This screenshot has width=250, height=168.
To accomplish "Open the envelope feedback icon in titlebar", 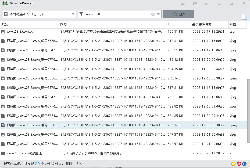I will tap(182, 3).
